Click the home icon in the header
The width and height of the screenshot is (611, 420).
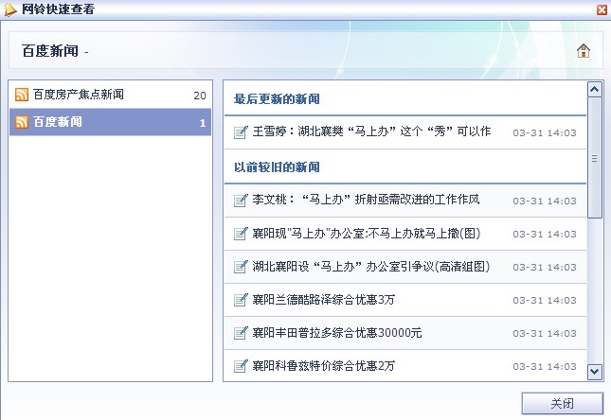[x=584, y=50]
